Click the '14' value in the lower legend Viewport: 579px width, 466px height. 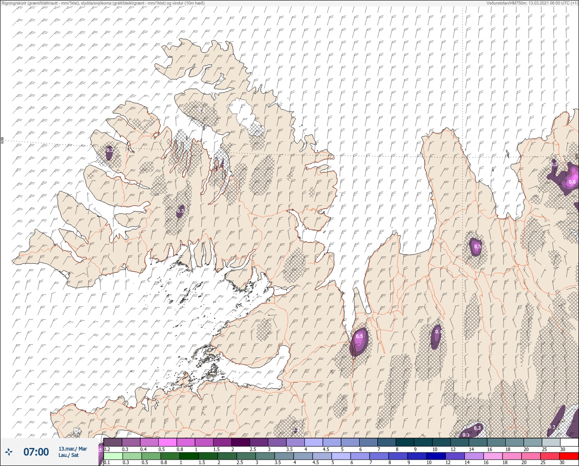[467, 462]
